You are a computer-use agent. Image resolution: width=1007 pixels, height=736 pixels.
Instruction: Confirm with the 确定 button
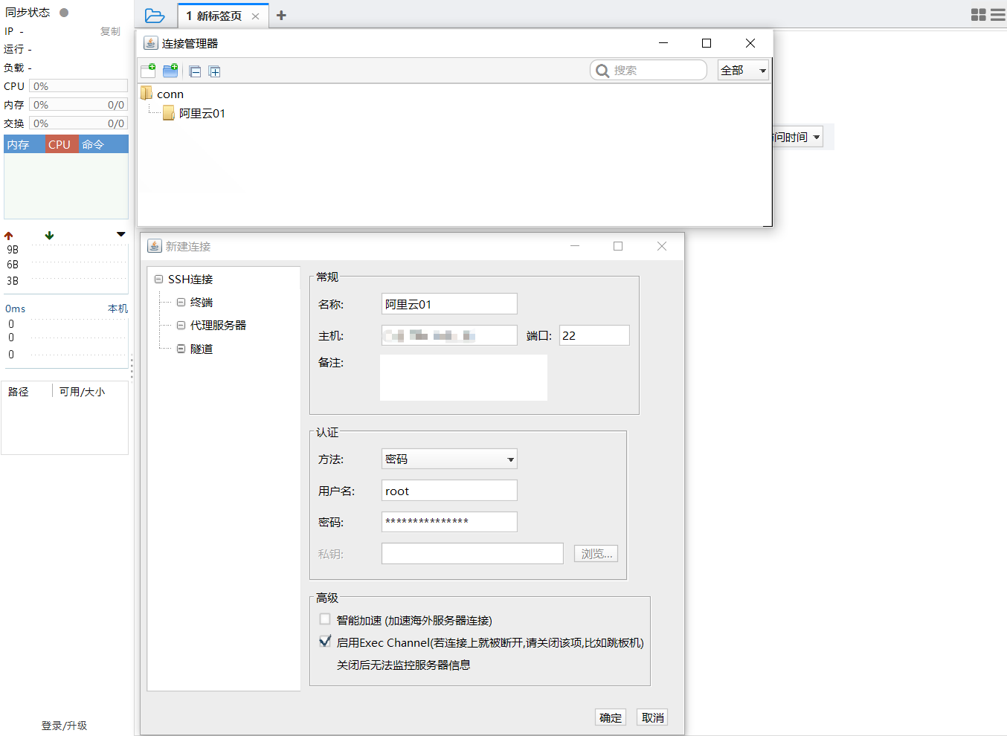pyautogui.click(x=611, y=717)
